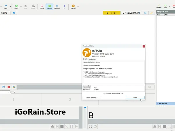Click the green Add icon
Screen dimensions: 175x131
click(165, 6)
